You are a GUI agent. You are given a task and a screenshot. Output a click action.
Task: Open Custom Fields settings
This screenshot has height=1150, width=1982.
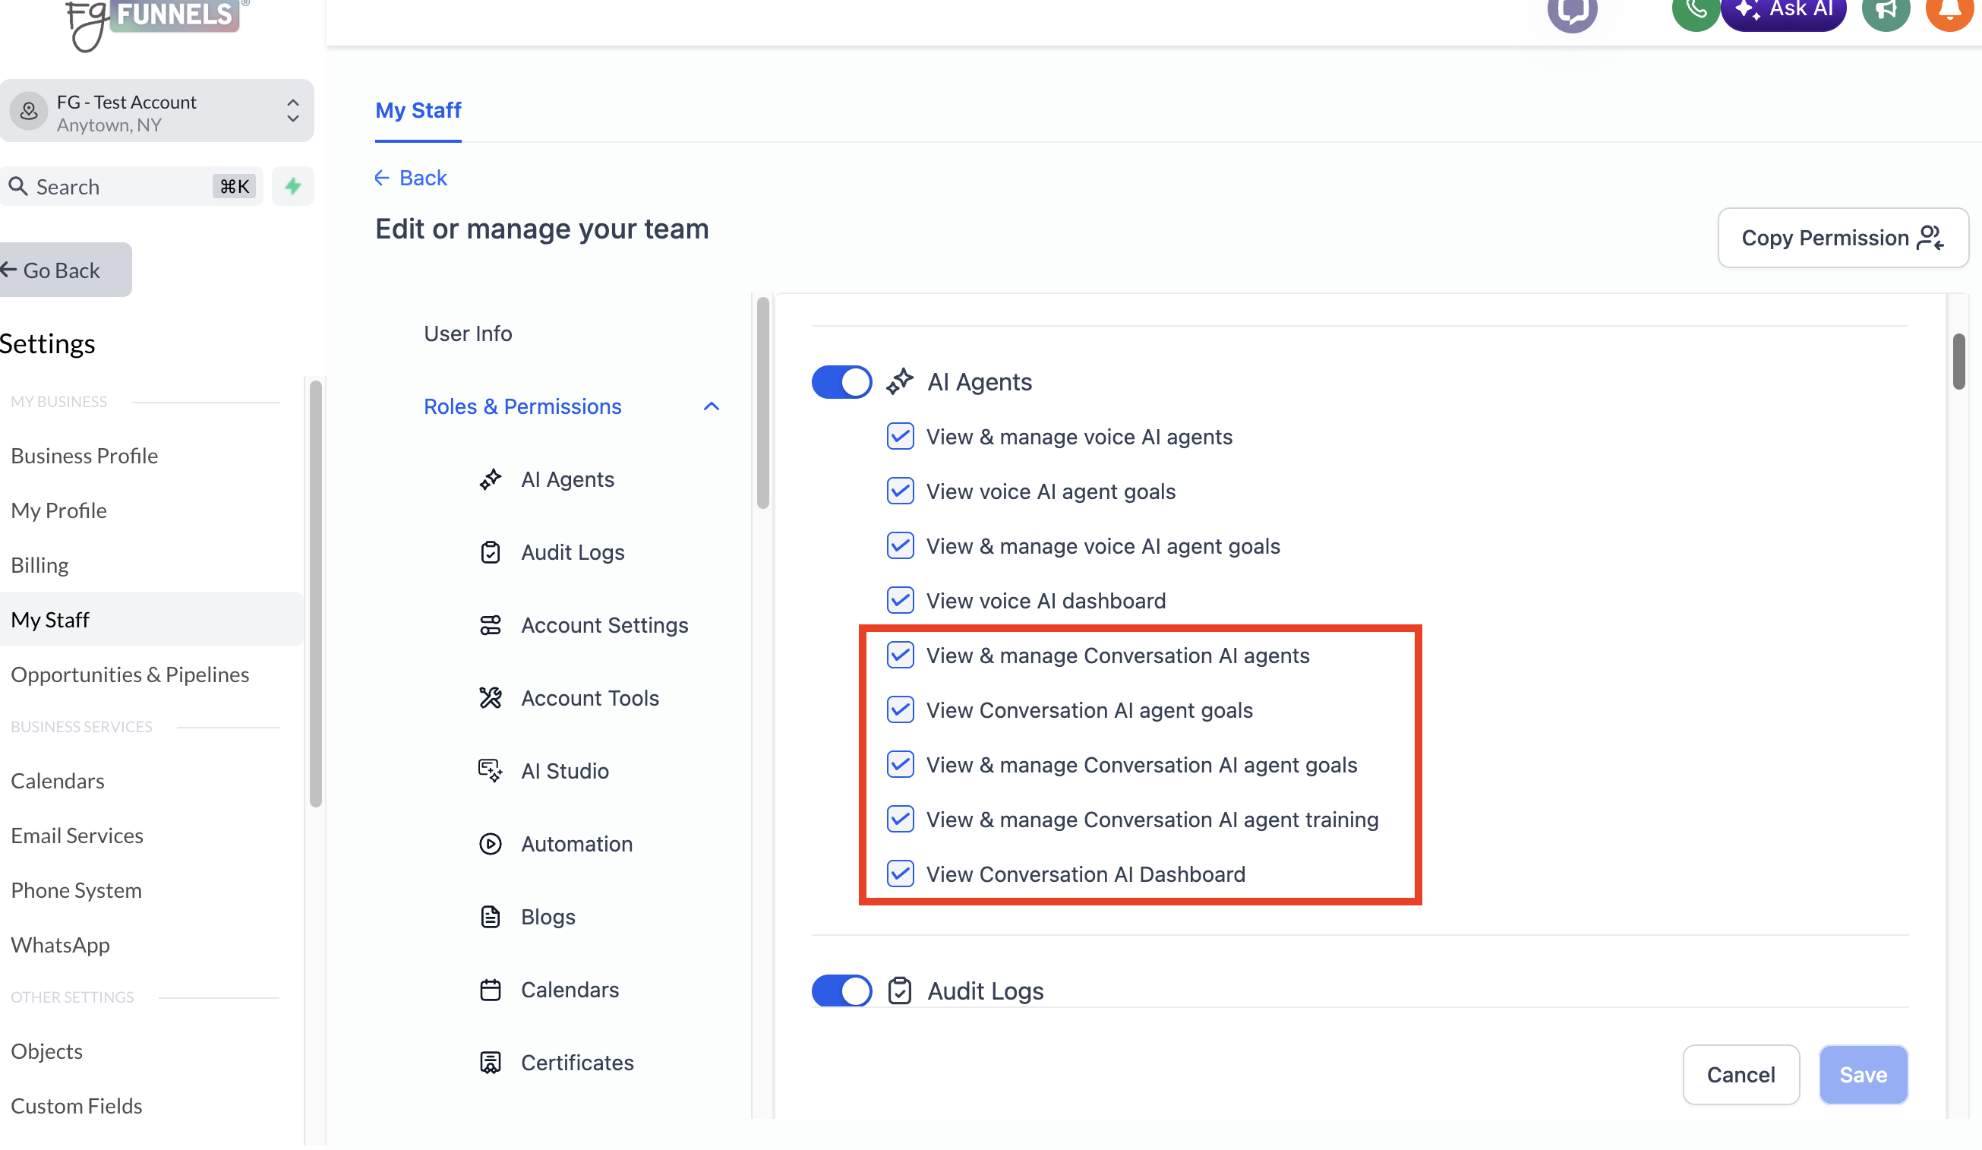tap(76, 1107)
